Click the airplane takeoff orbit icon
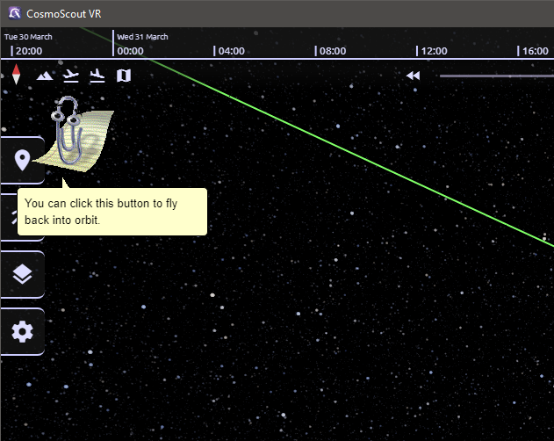 click(71, 76)
